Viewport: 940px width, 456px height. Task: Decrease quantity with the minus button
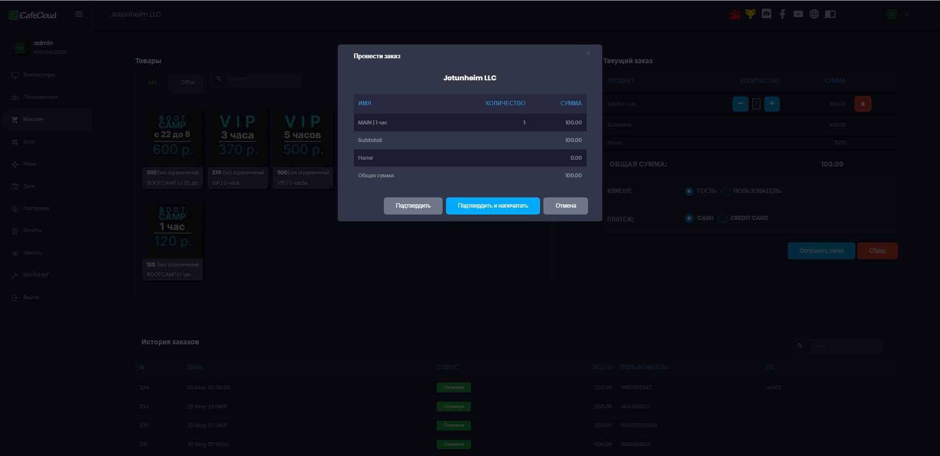point(740,104)
